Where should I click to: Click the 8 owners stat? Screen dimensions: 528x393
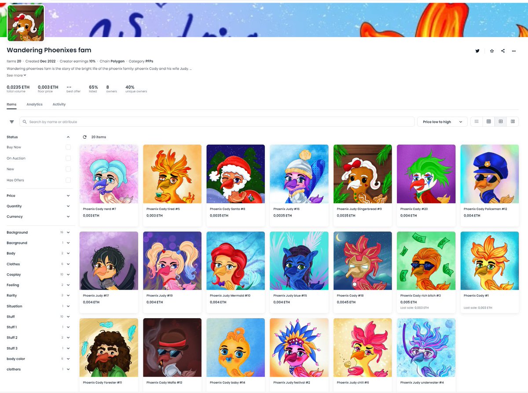click(111, 89)
